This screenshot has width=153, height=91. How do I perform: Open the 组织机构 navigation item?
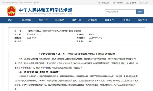[27, 20]
